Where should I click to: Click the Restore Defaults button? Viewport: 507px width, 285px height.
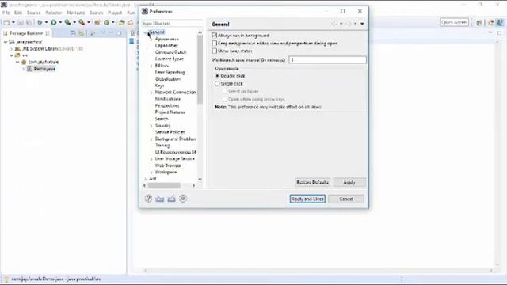pyautogui.click(x=312, y=182)
